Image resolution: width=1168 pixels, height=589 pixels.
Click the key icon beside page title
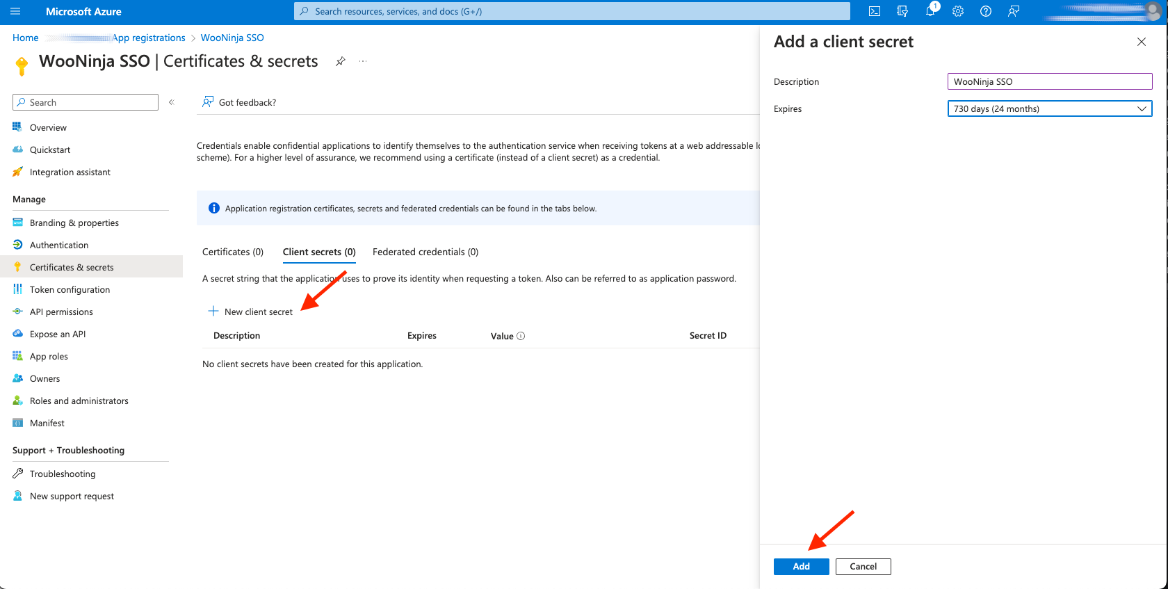[x=22, y=66]
